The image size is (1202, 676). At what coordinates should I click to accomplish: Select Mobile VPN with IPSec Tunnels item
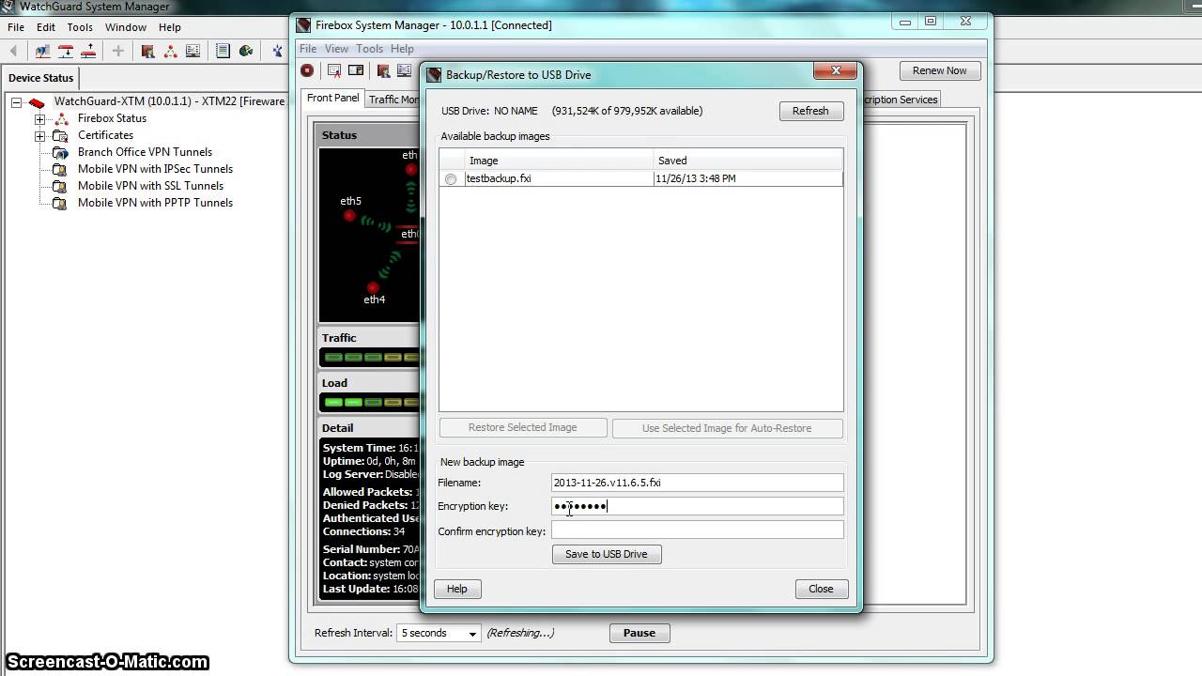(x=155, y=169)
